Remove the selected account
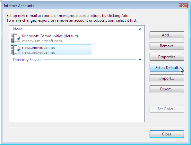 tap(167, 46)
